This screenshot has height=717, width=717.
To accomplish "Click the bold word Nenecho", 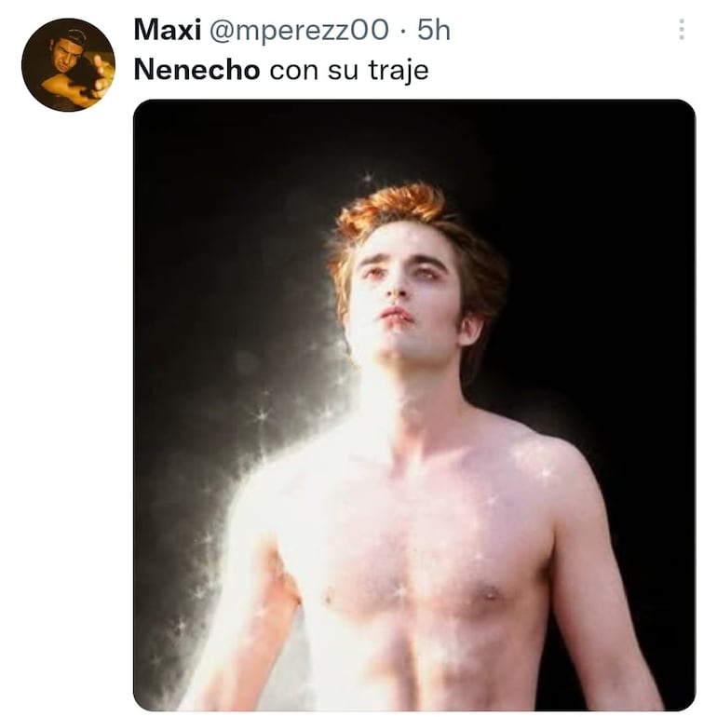I will [196, 70].
